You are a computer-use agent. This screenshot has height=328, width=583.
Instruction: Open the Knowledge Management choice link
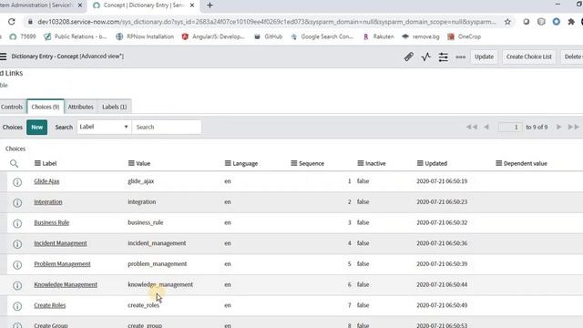point(66,284)
